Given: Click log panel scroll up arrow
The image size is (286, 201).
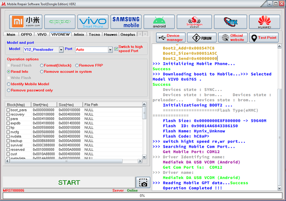Looking at the screenshot, I should pyautogui.click(x=279, y=46).
